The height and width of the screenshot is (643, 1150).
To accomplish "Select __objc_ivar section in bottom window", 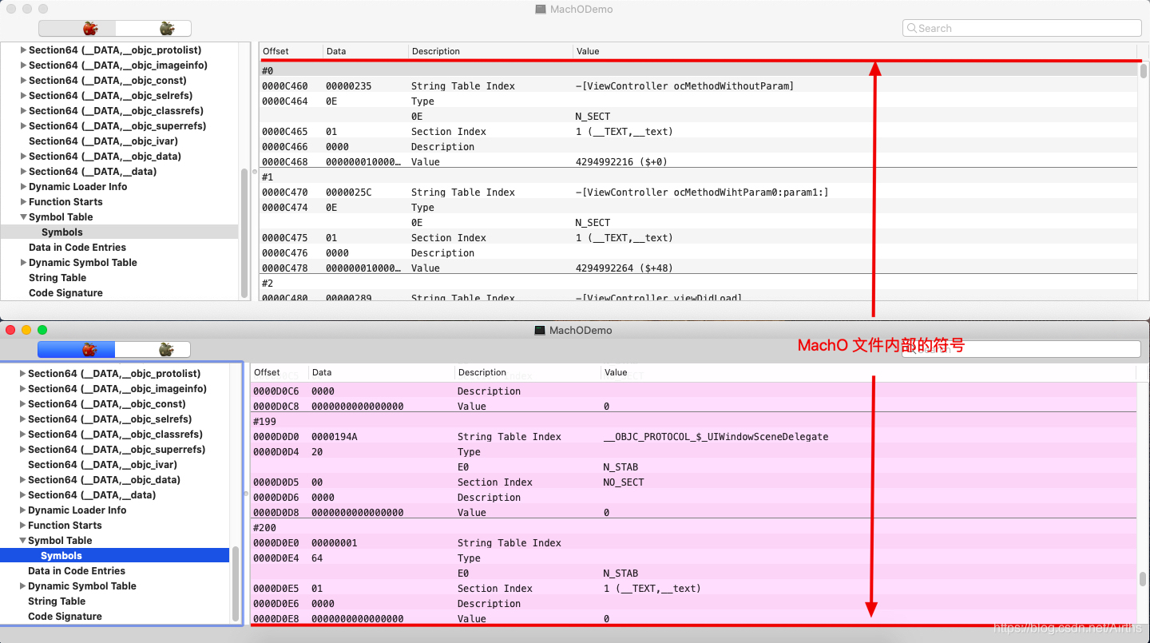I will coord(102,465).
